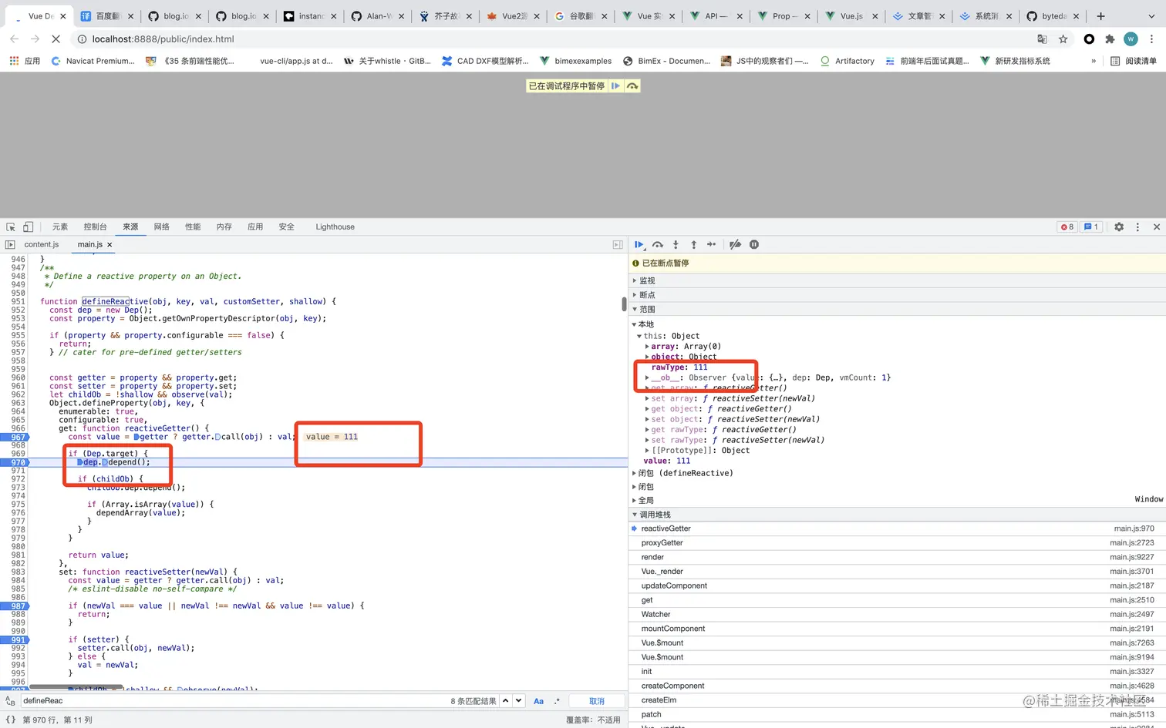1166x728 pixels.
Task: Expand the array: Array(0) property
Action: pos(647,347)
